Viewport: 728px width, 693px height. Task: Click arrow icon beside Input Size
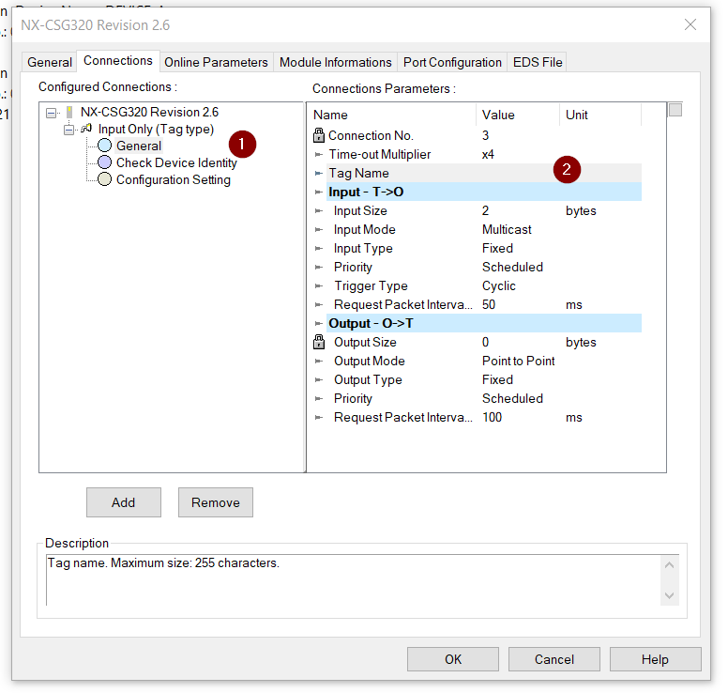tap(319, 211)
